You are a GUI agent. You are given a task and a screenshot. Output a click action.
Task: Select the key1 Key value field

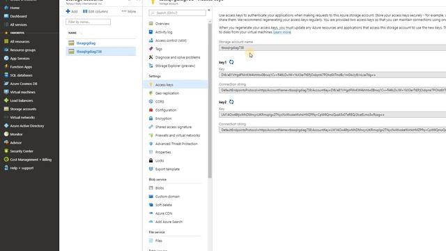(x=332, y=75)
